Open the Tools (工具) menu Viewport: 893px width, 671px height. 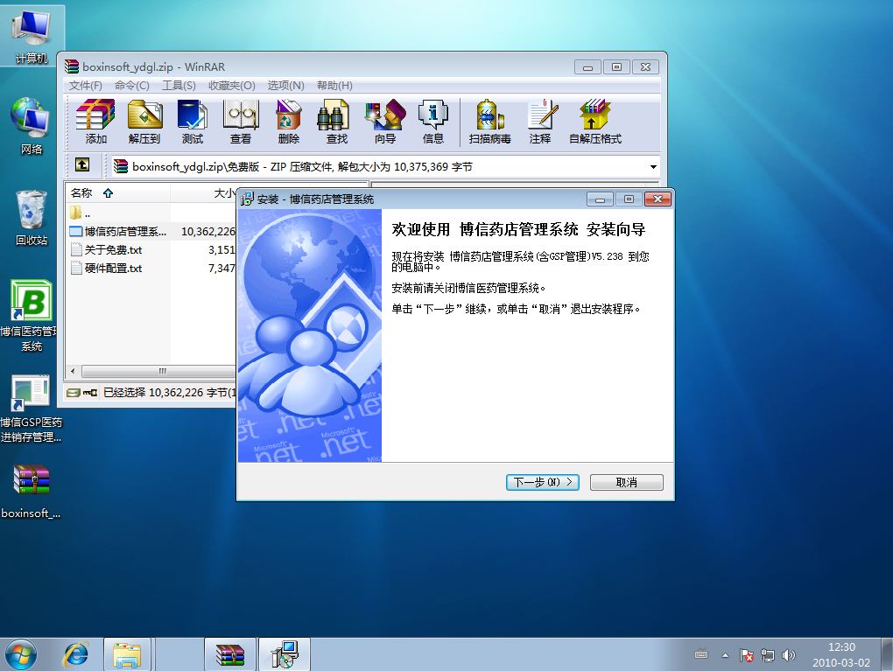pyautogui.click(x=179, y=86)
